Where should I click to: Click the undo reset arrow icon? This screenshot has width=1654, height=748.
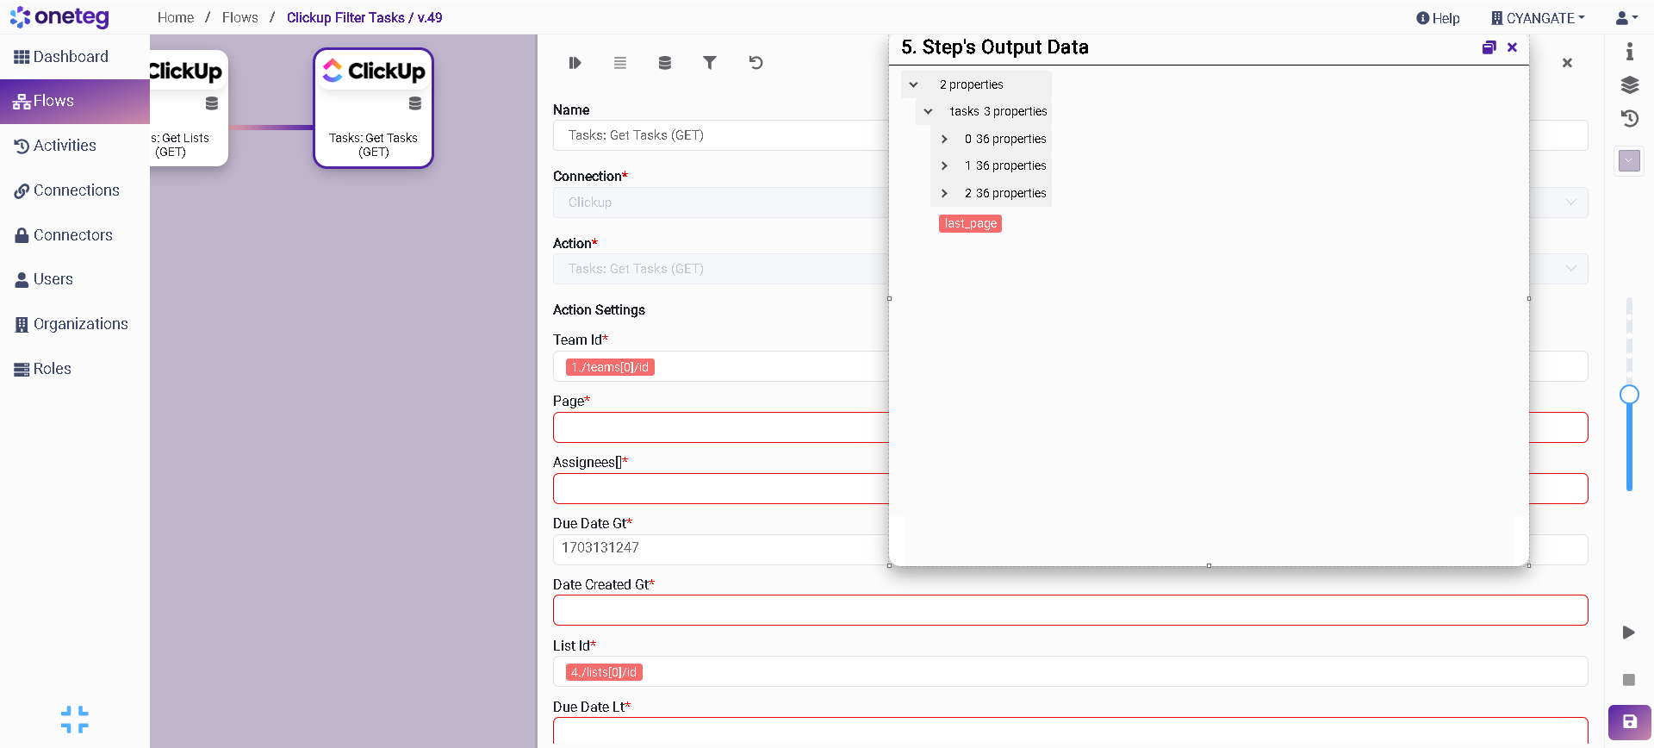tap(755, 63)
